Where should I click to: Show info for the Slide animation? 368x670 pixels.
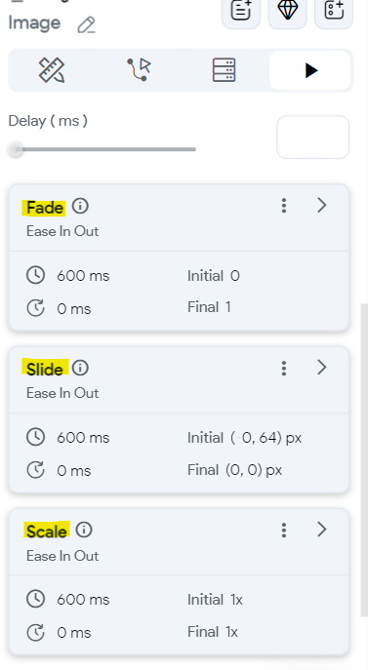pos(80,368)
